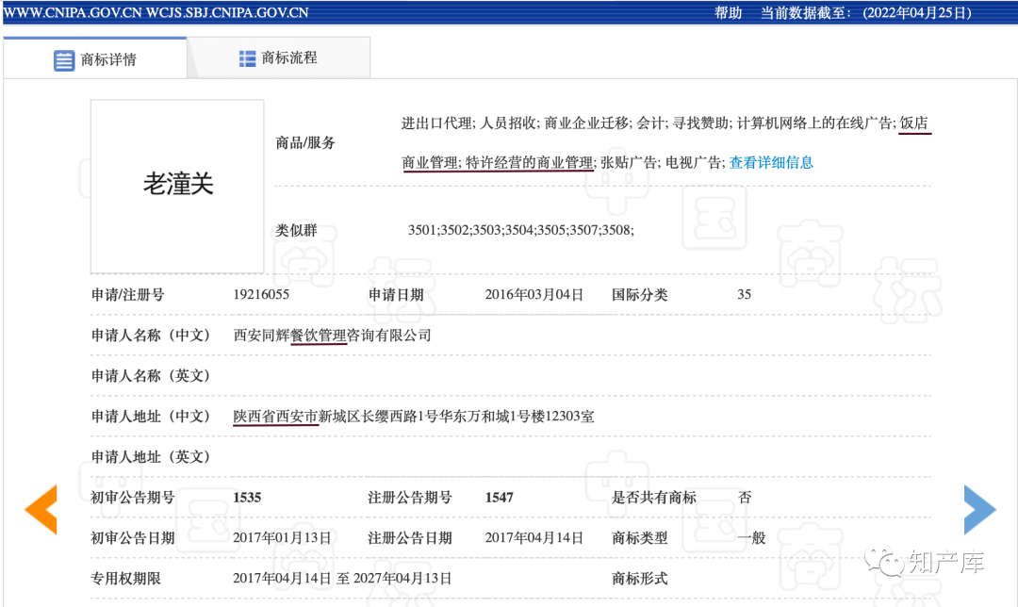The height and width of the screenshot is (607, 1018).
Task: Select preliminary announcement issue number 1535
Action: click(x=247, y=498)
